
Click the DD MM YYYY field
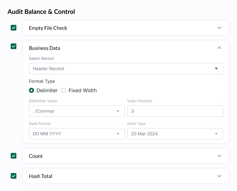(77, 134)
